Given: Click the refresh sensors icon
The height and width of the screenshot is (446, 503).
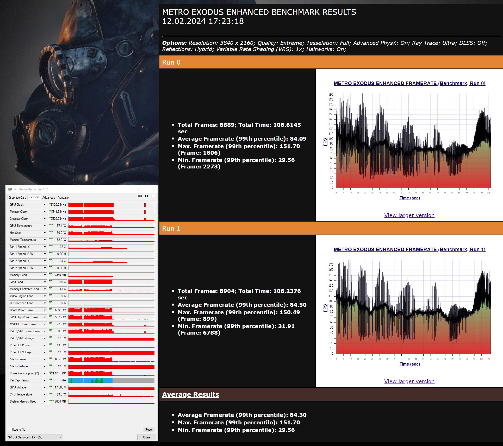Looking at the screenshot, I should [x=147, y=196].
